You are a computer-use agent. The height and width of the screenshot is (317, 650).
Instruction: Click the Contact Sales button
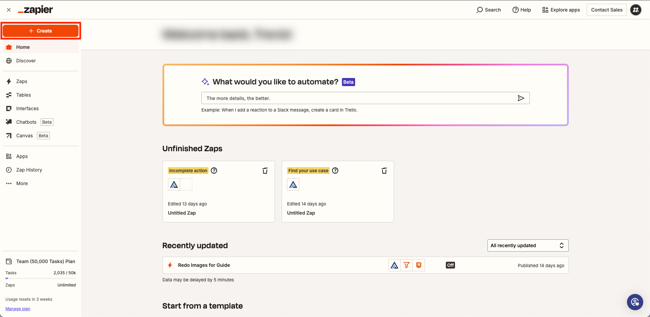pos(607,10)
